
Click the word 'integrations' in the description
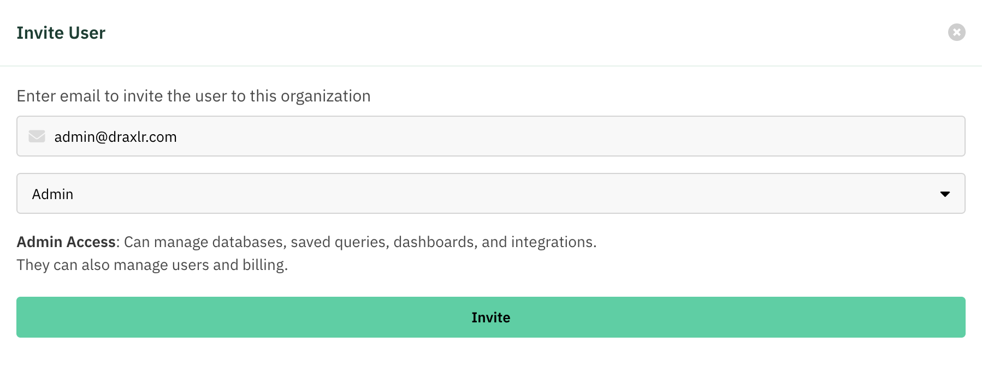pos(552,242)
